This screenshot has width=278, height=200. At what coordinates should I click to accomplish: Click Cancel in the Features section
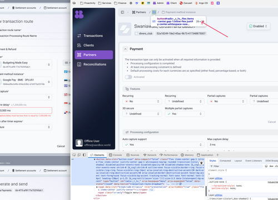(x=272, y=122)
